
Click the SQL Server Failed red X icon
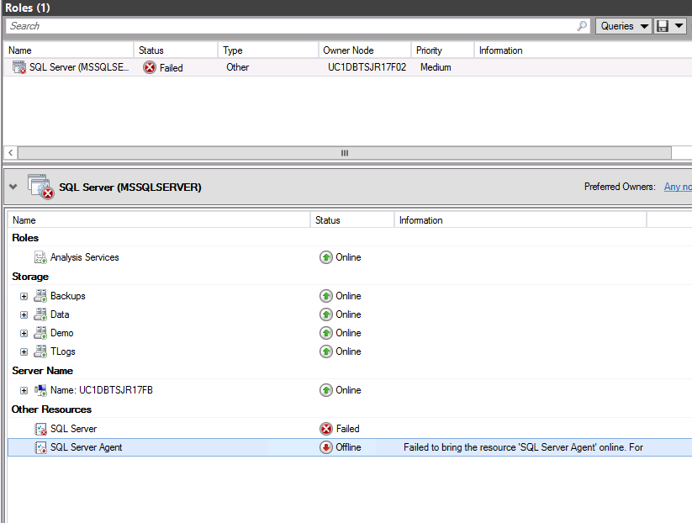tap(325, 429)
